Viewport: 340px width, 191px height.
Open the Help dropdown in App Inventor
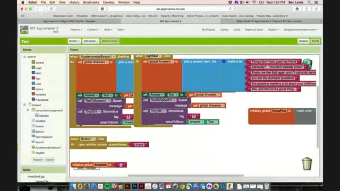pos(121,30)
